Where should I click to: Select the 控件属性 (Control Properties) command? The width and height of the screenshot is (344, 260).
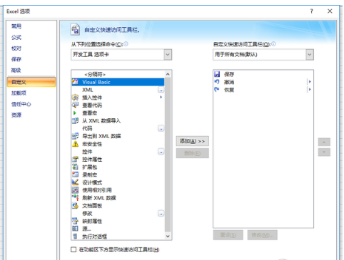point(118,160)
